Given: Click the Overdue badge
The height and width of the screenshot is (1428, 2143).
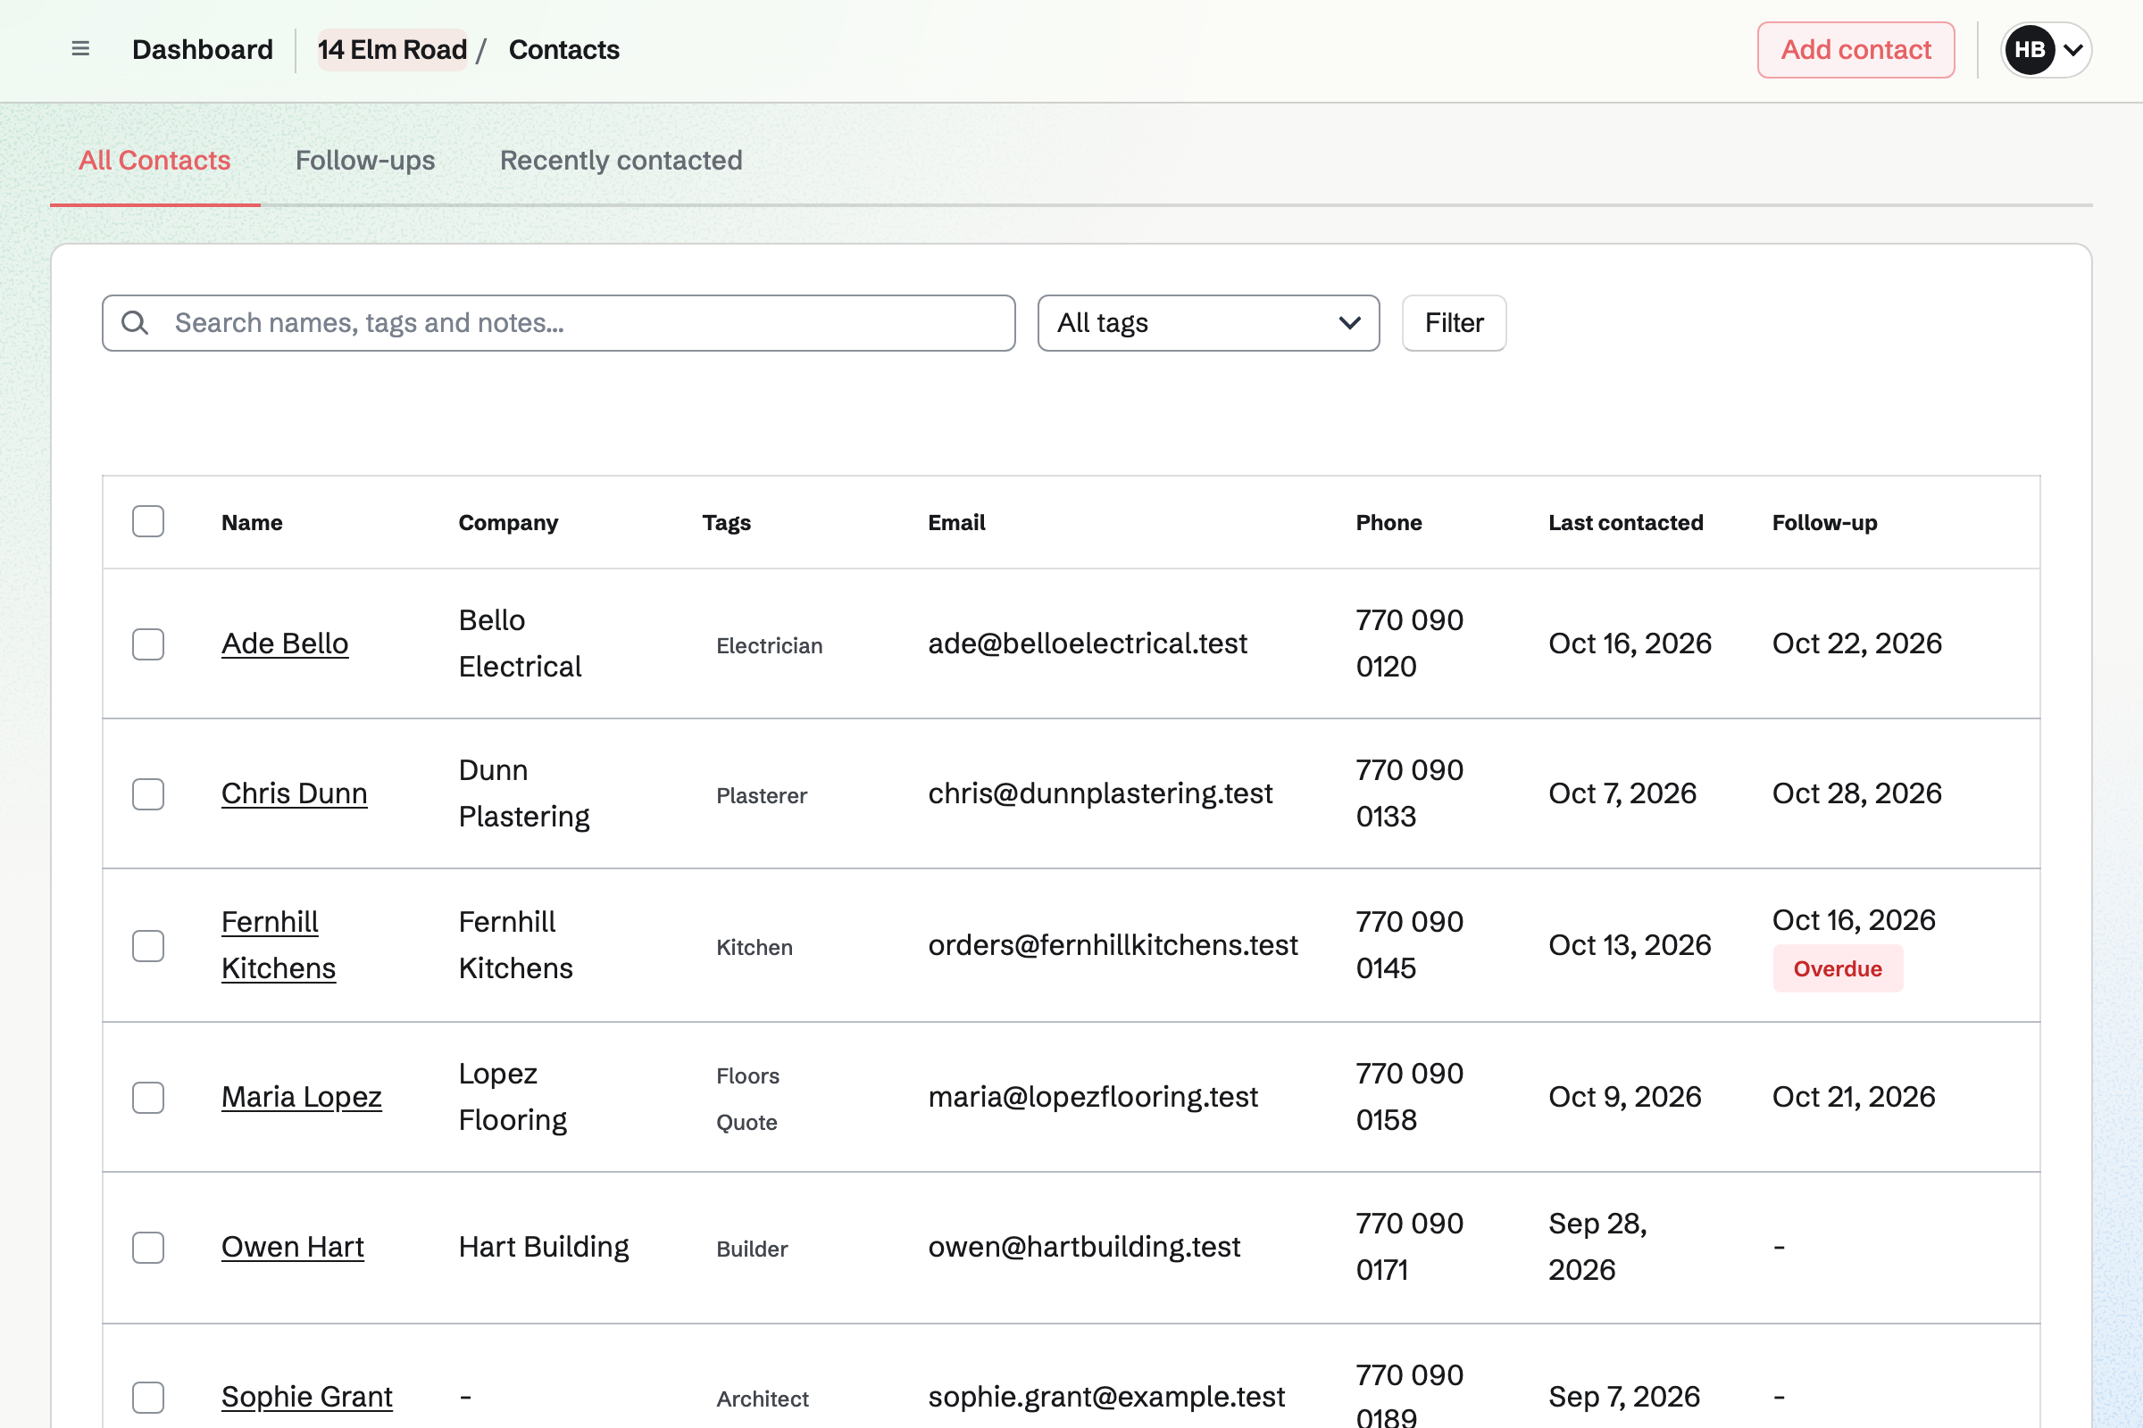Looking at the screenshot, I should pyautogui.click(x=1838, y=969).
